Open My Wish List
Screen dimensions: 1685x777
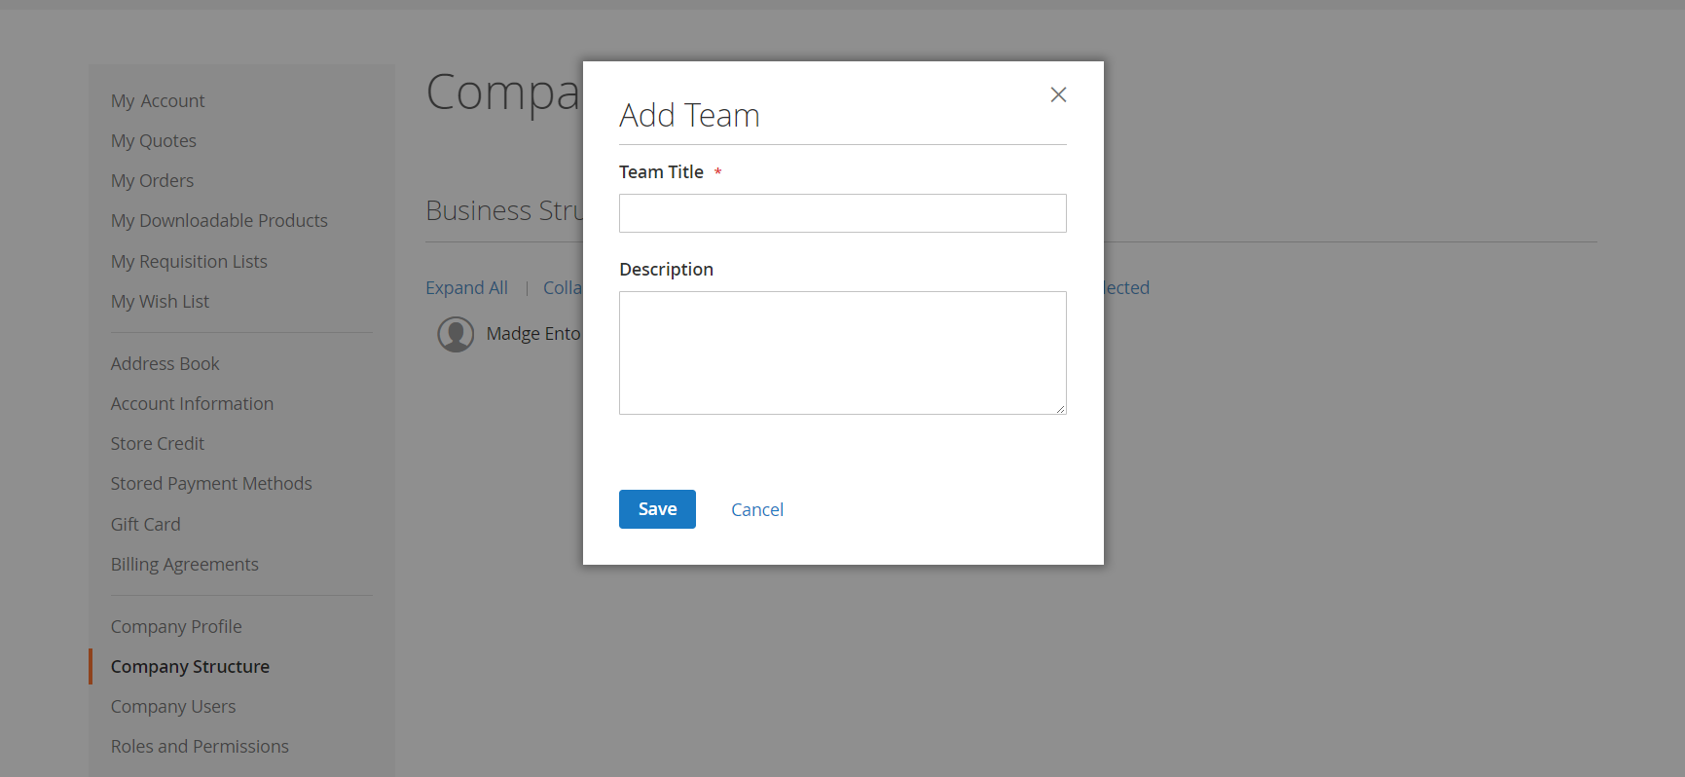(x=160, y=302)
